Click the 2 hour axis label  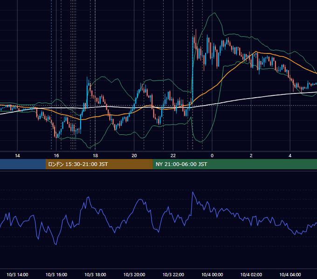pyautogui.click(x=251, y=156)
